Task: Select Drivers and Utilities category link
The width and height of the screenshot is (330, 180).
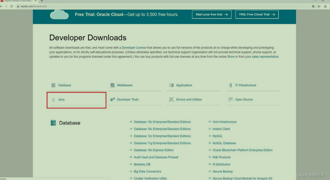Action: [189, 99]
